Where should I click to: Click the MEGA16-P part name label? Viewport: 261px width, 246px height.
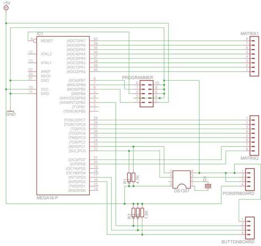point(47,198)
